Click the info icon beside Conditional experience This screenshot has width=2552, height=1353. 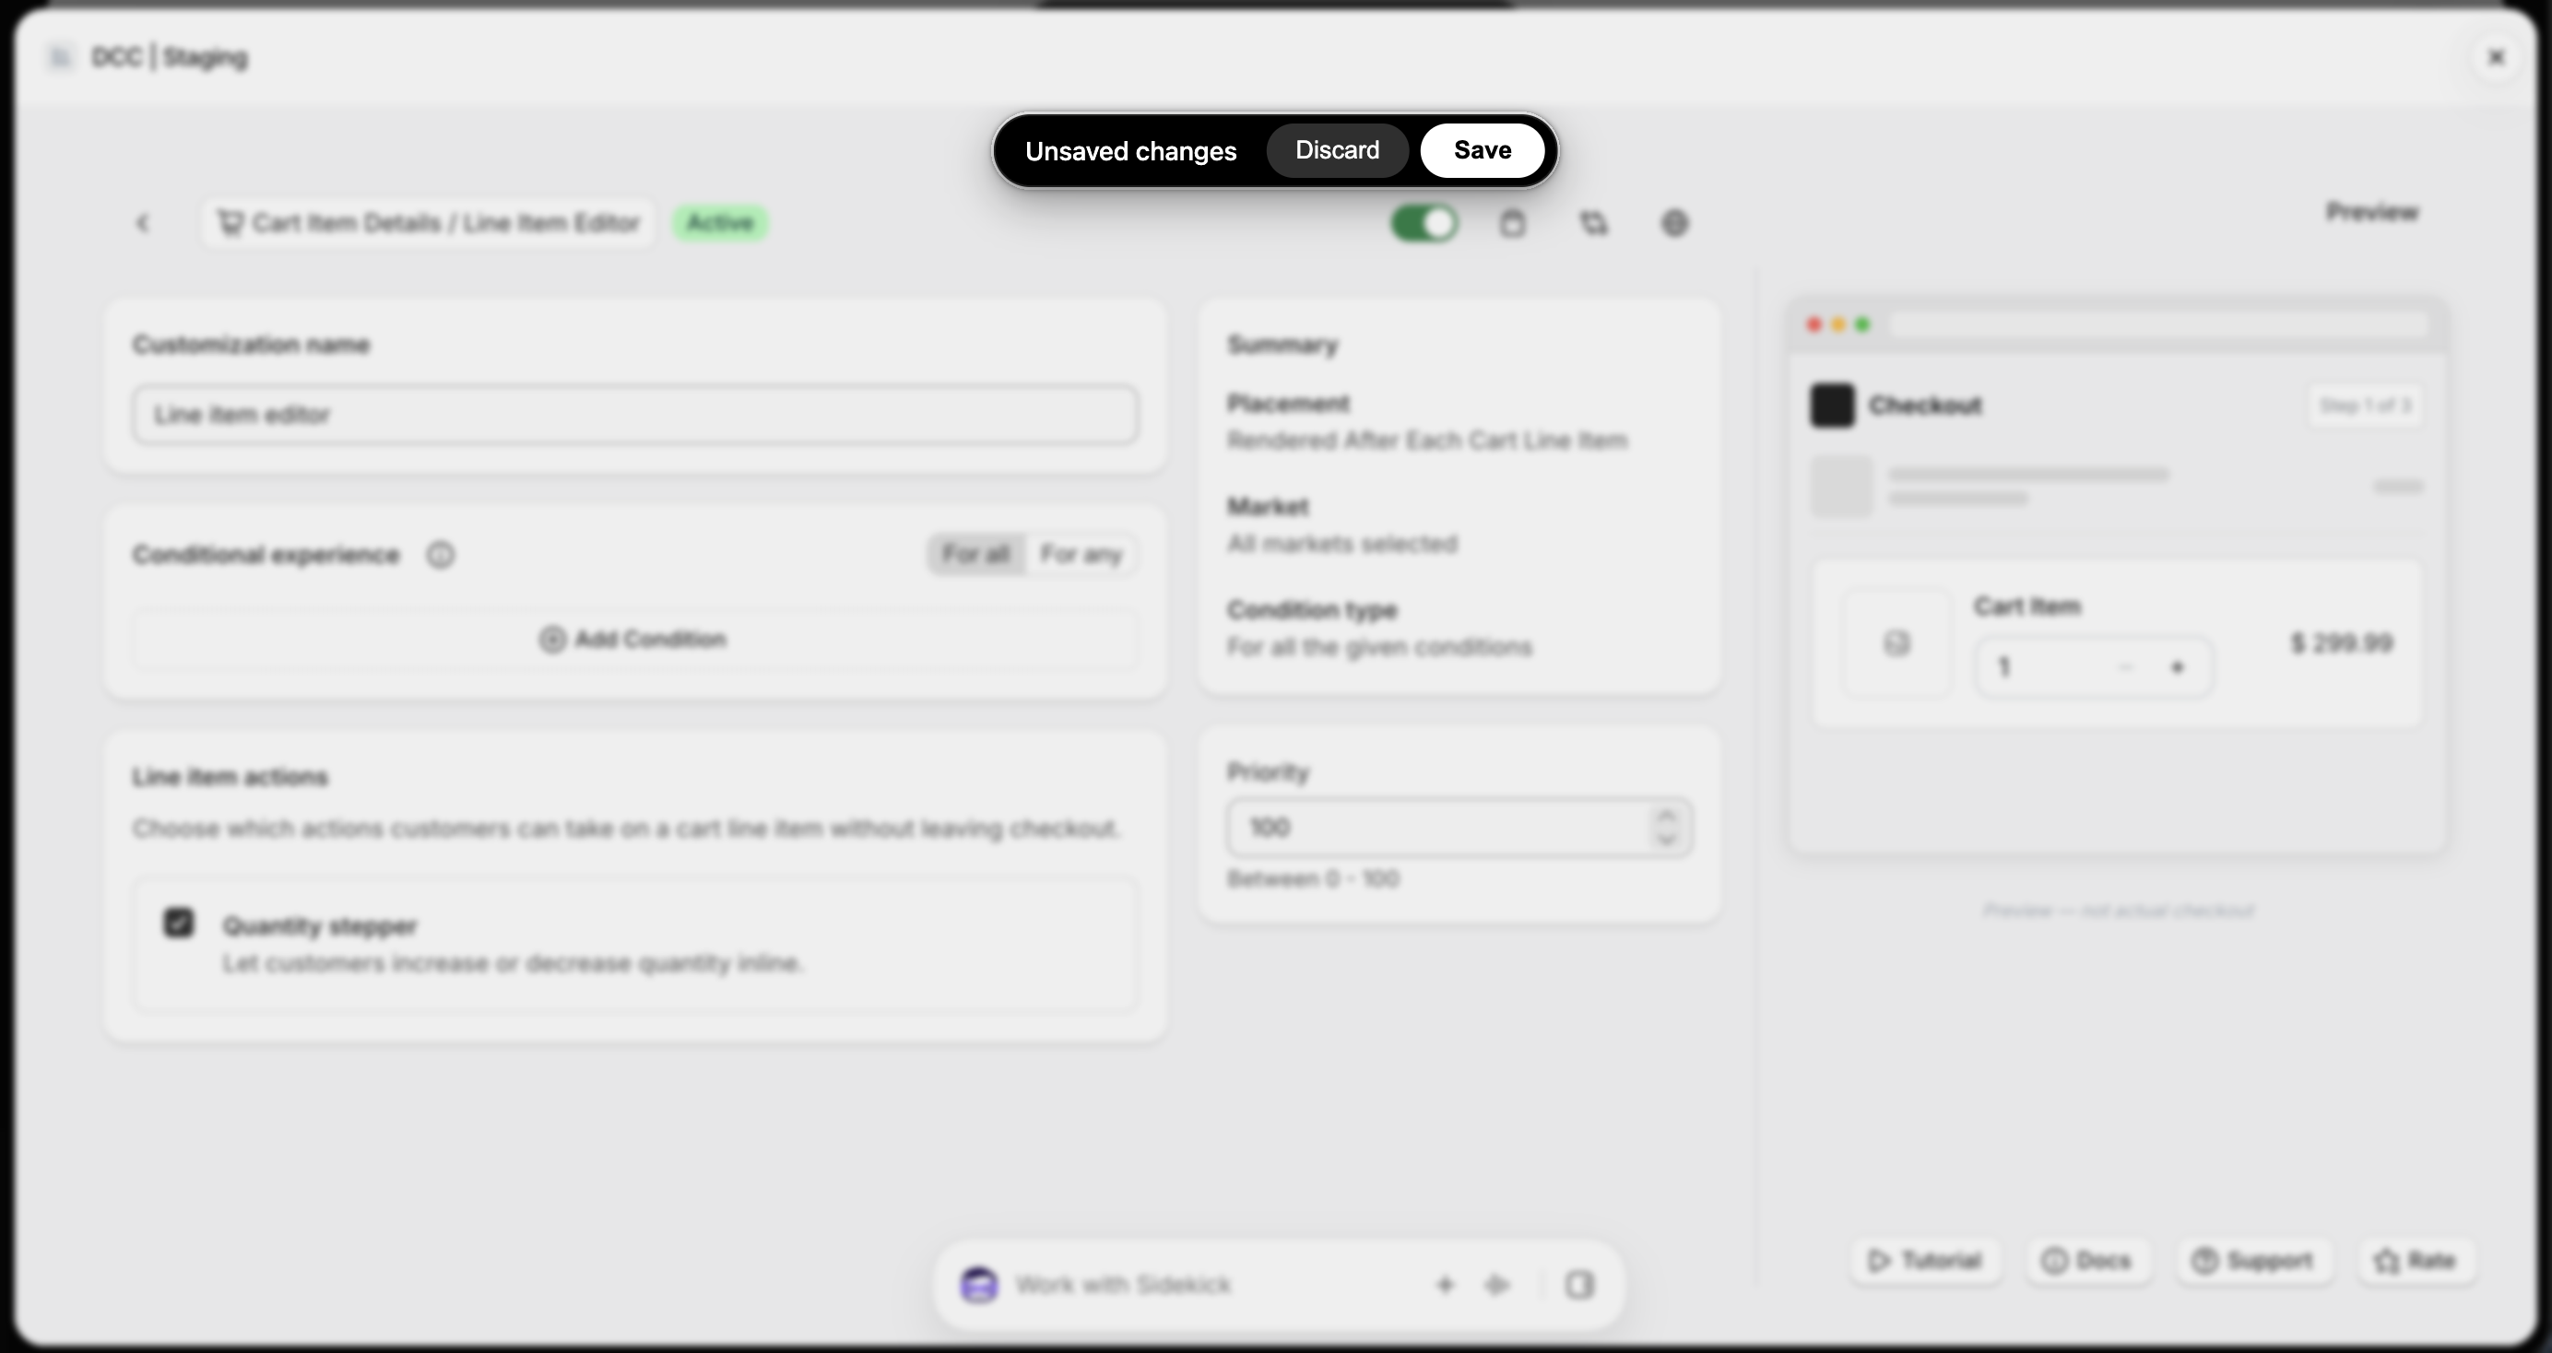tap(441, 555)
